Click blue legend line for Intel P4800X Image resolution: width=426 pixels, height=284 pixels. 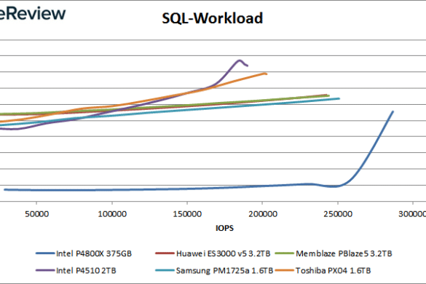coord(45,253)
